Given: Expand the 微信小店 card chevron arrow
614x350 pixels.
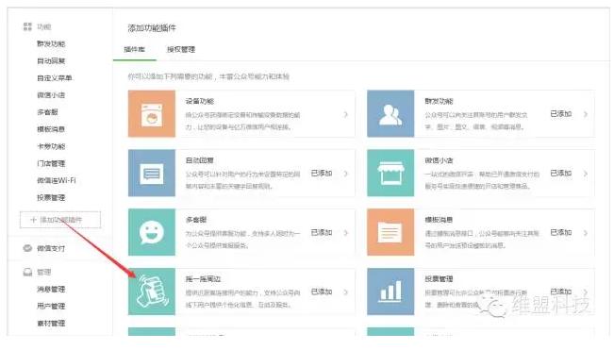Looking at the screenshot, I should tap(586, 174).
